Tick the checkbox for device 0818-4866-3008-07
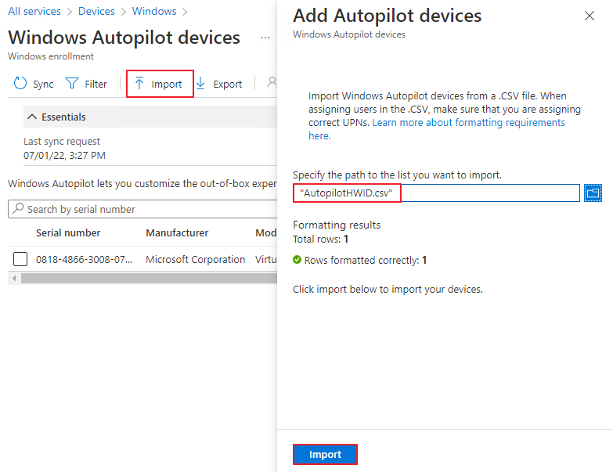613x472 pixels. (x=20, y=259)
